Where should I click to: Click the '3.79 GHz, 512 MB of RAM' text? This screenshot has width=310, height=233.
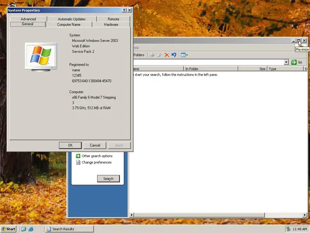(91, 108)
